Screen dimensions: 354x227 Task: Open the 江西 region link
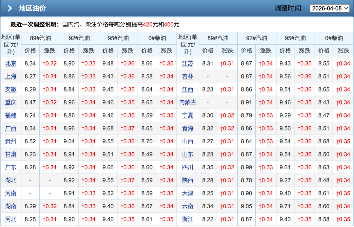(187, 90)
